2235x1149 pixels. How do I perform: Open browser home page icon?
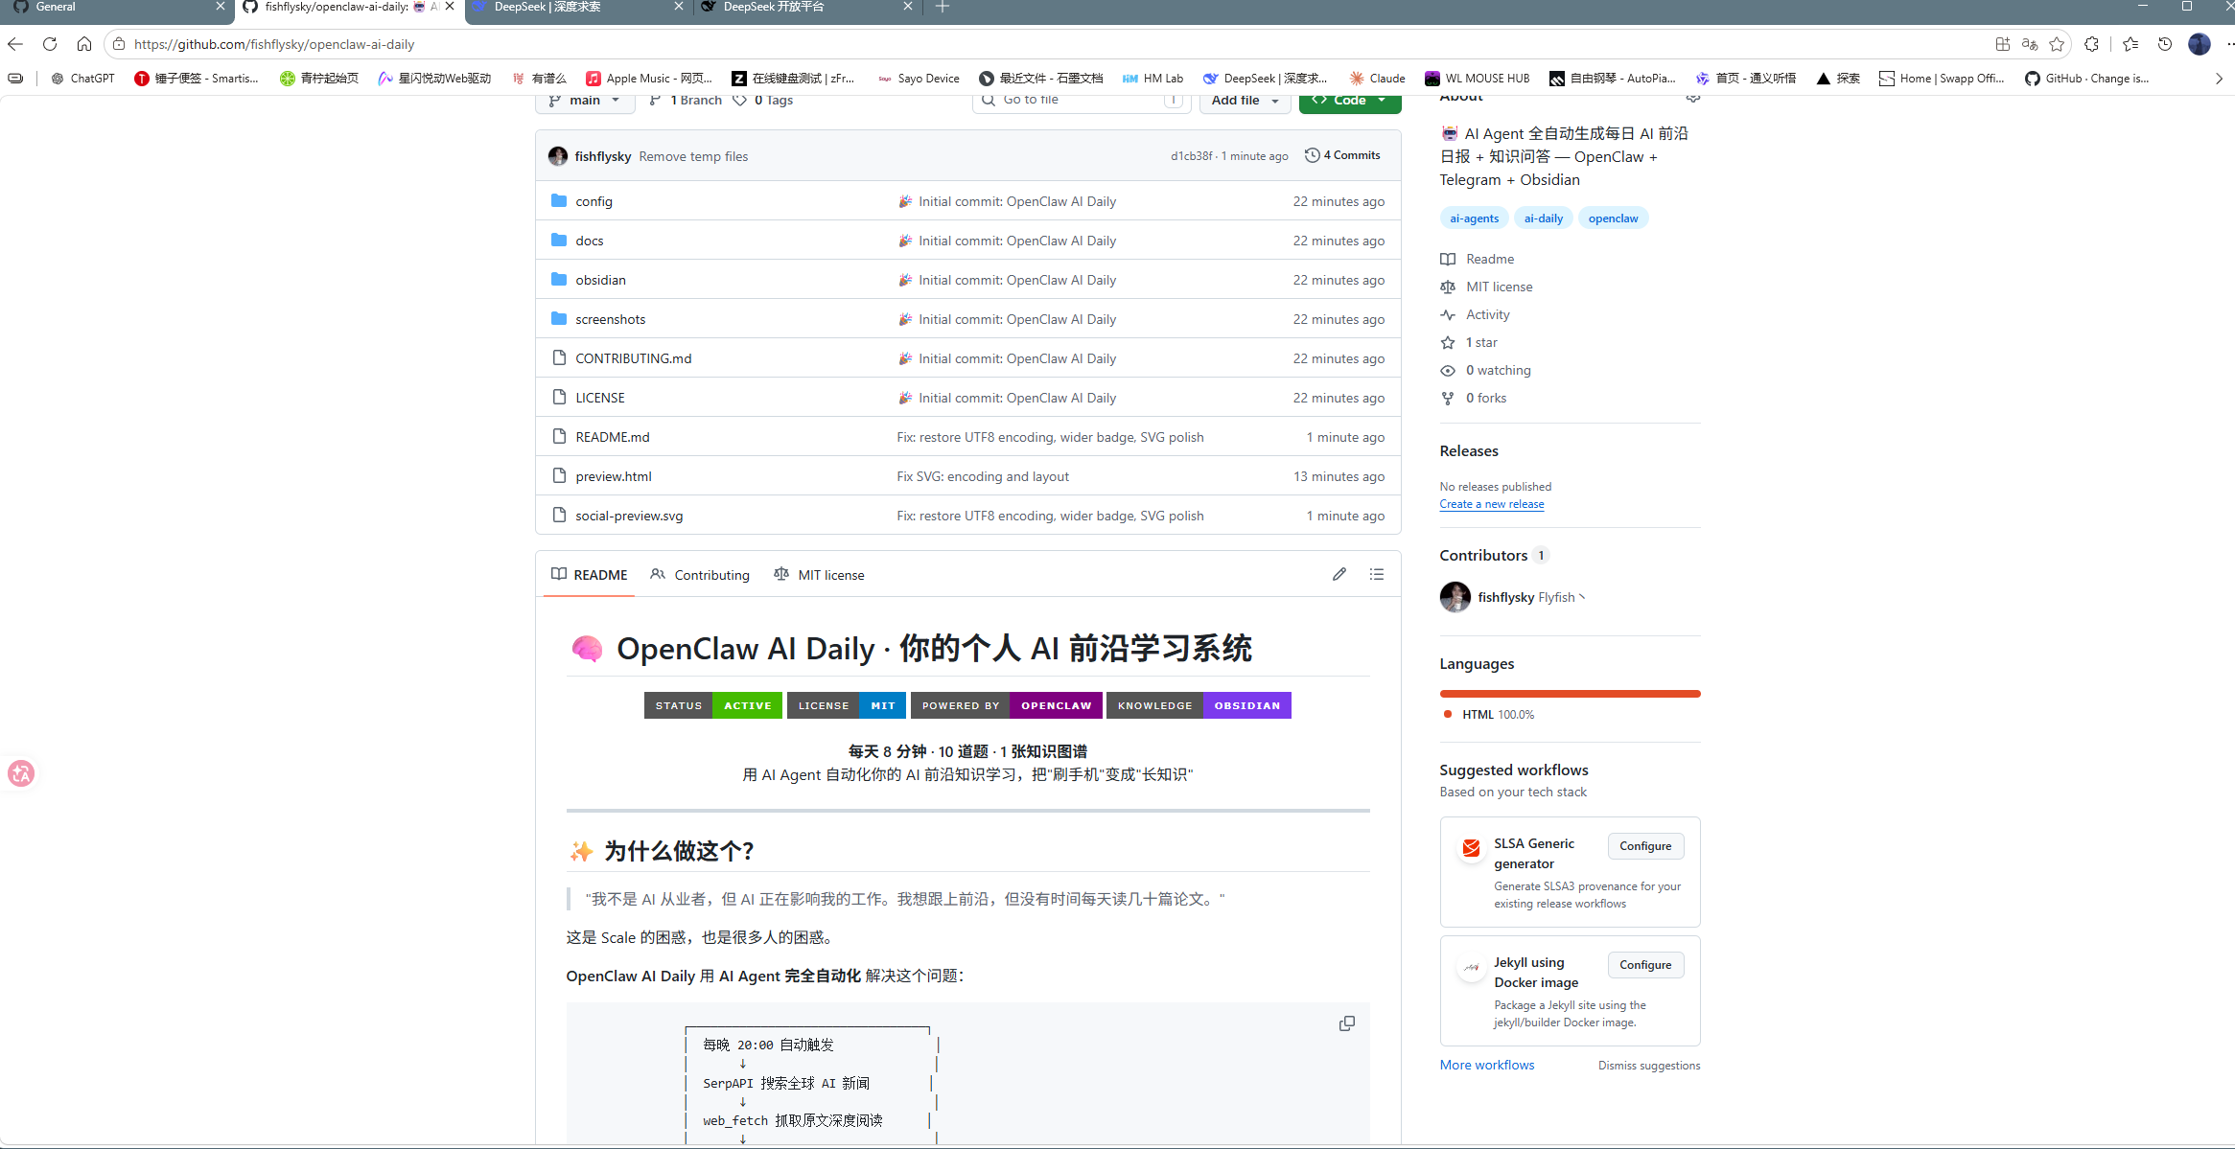[84, 44]
